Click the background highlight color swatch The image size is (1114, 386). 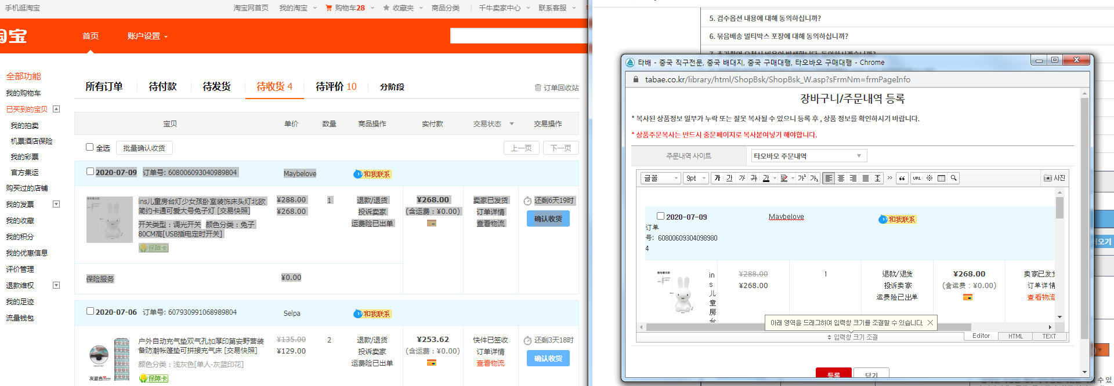(x=784, y=178)
